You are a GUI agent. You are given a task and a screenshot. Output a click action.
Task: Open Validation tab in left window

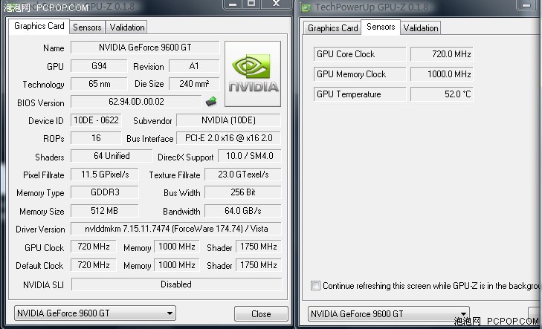tap(127, 27)
